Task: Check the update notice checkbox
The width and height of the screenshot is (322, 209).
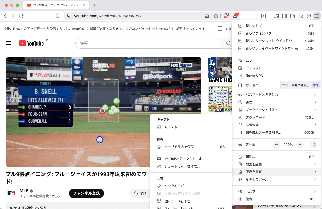Action: coord(220,29)
